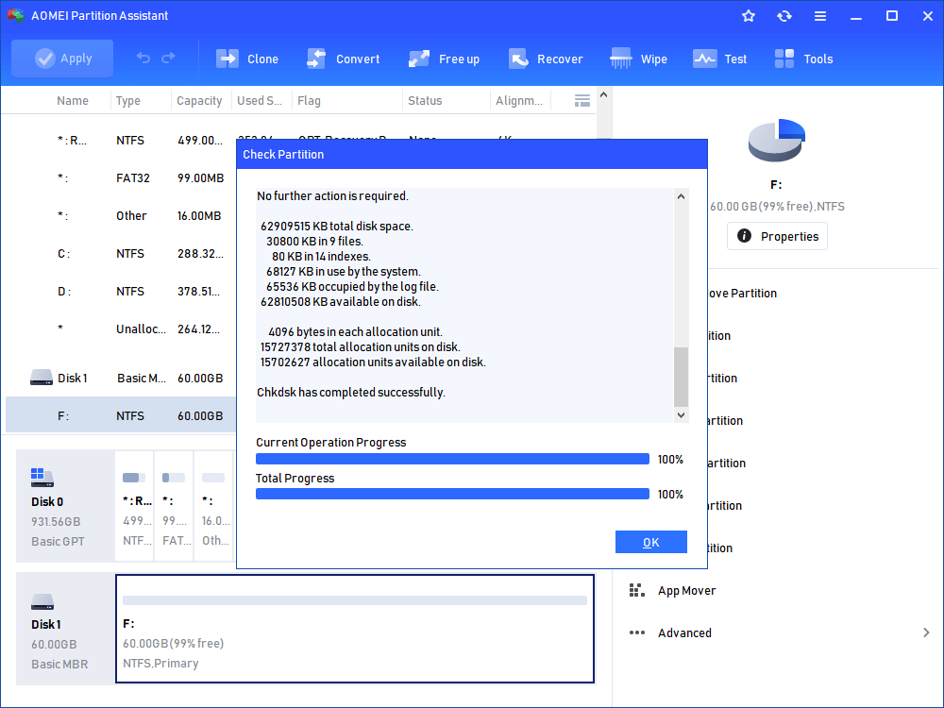This screenshot has height=708, width=944.
Task: Open the Convert tool
Action: pyautogui.click(x=344, y=59)
